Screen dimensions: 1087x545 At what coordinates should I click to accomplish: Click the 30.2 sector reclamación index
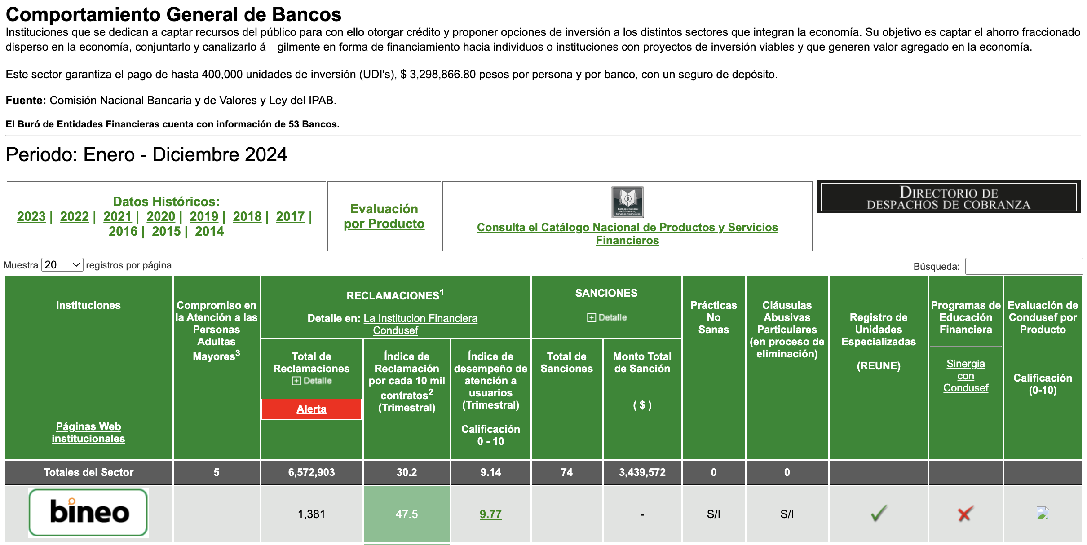(x=407, y=472)
